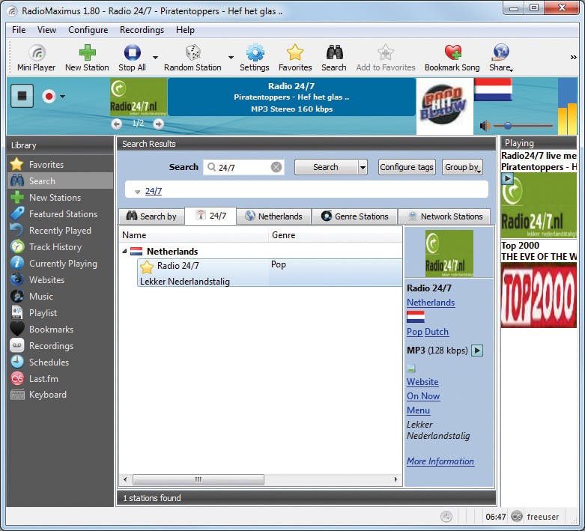
Task: Clear the search field text
Action: coord(276,167)
